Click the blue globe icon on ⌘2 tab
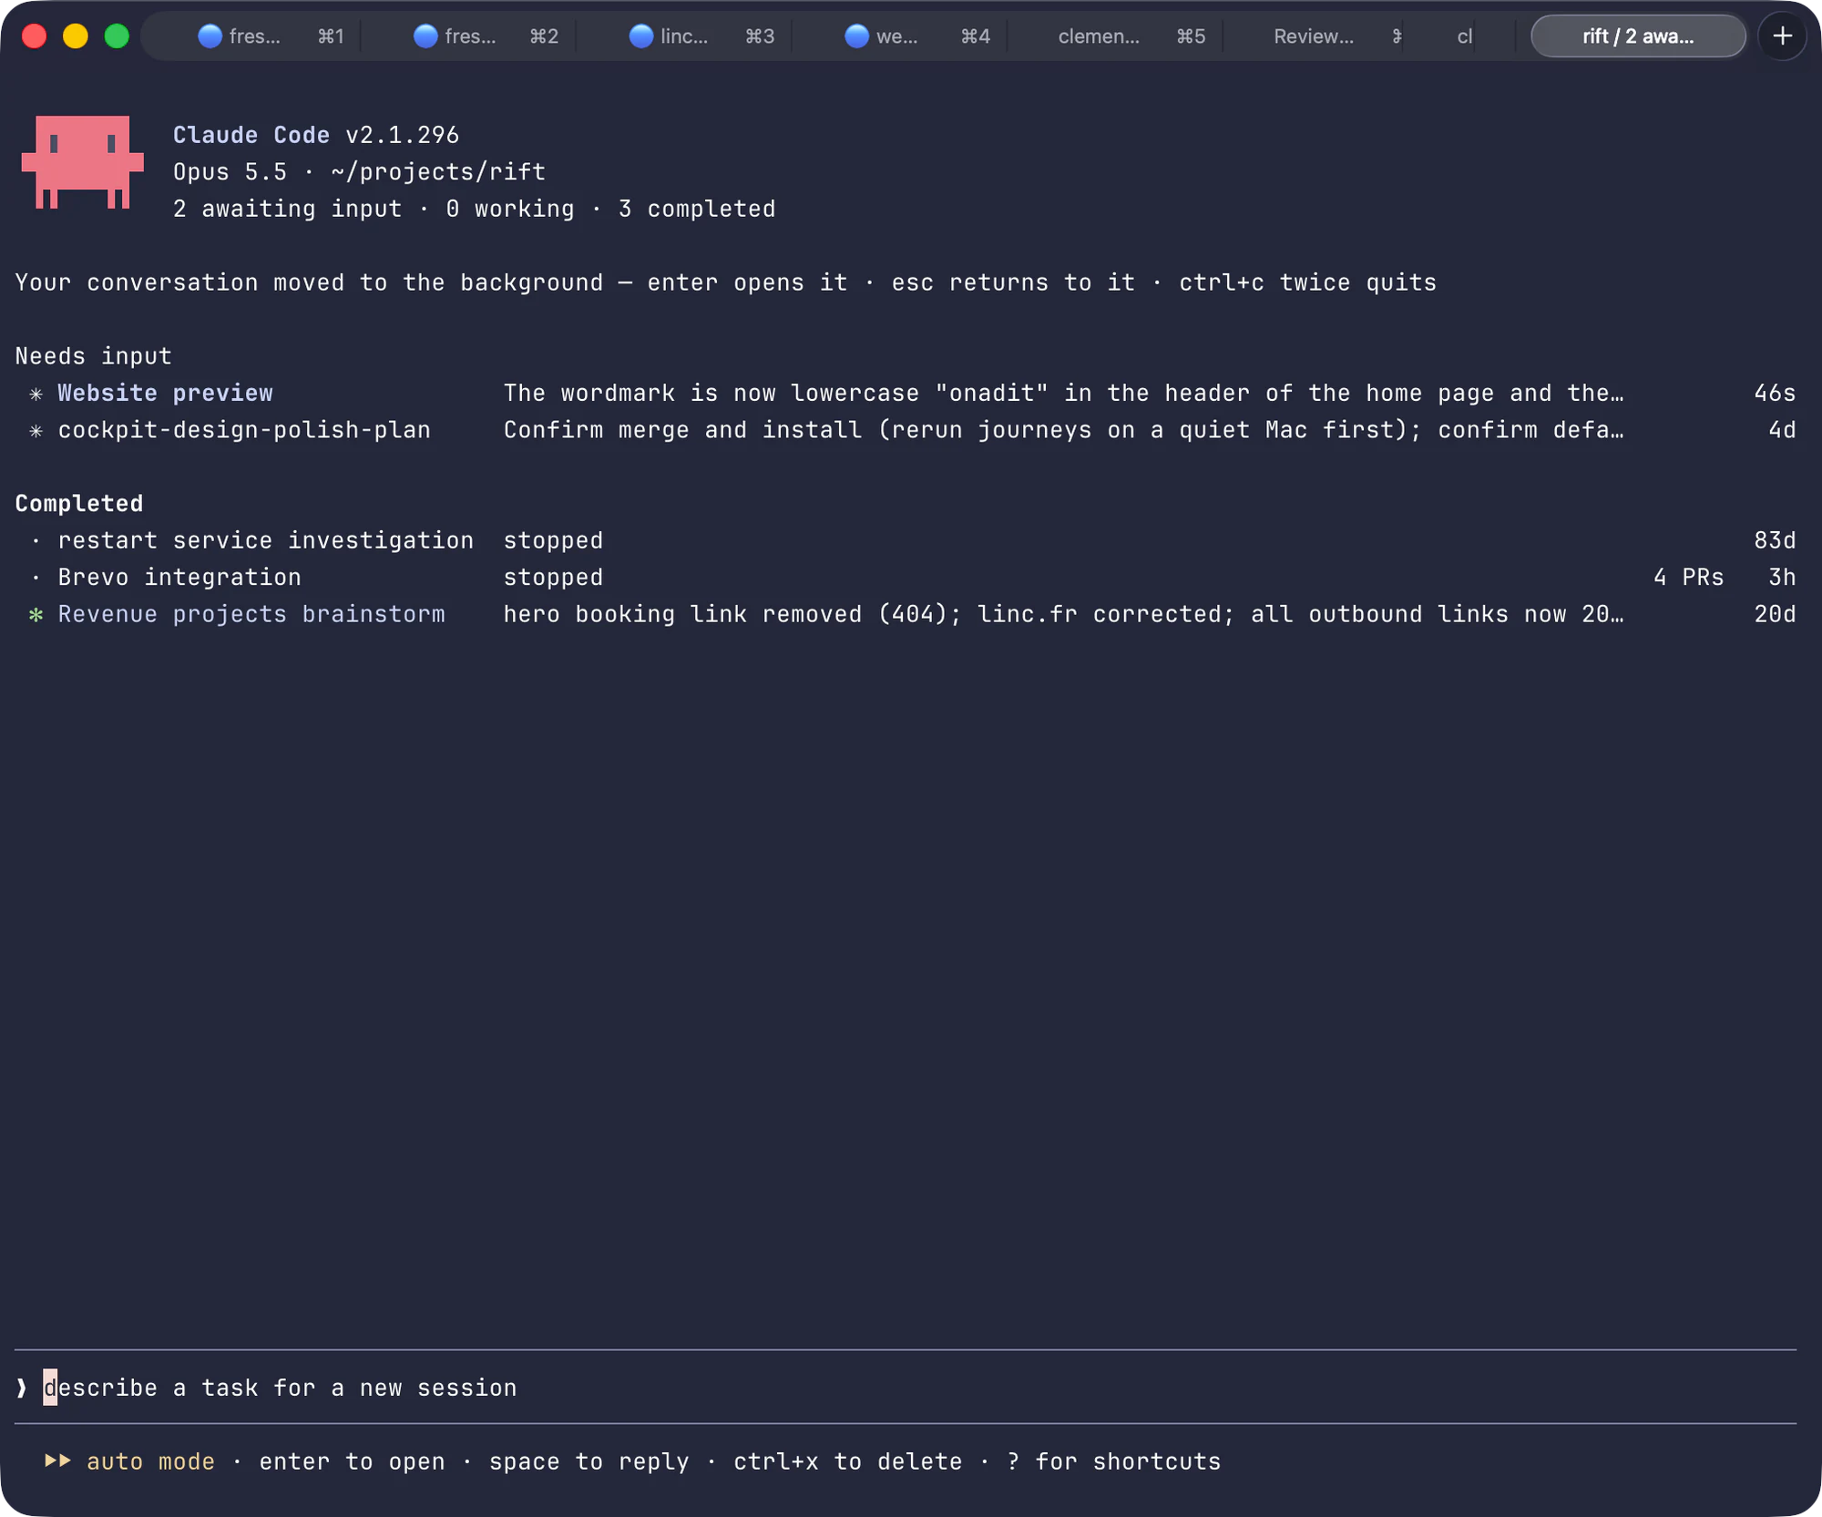Viewport: 1822px width, 1517px height. coord(425,36)
